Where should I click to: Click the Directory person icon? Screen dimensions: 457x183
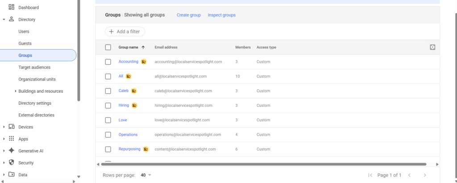click(x=11, y=19)
